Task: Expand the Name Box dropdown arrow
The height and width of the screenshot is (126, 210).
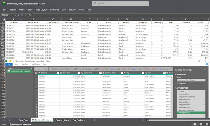Action: (15, 15)
